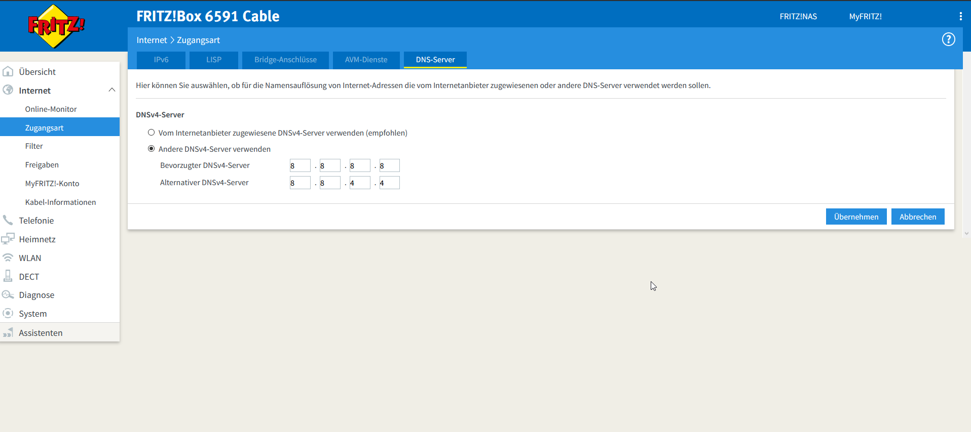Open the help question mark icon
This screenshot has width=971, height=432.
948,39
